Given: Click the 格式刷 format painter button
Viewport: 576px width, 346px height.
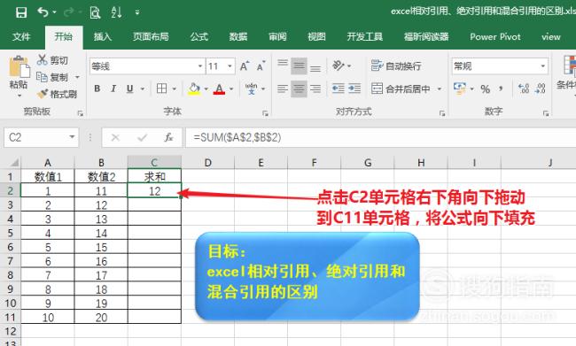Looking at the screenshot, I should 57,95.
